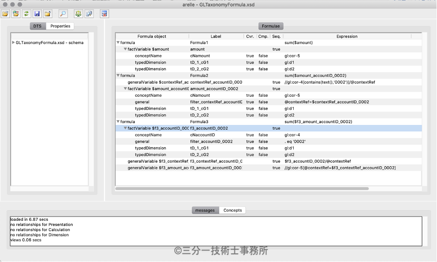Click the . eq '0002' expression
The height and width of the screenshot is (262, 437).
point(295,142)
